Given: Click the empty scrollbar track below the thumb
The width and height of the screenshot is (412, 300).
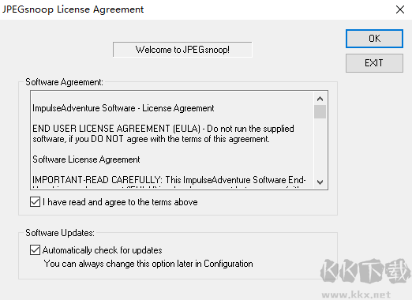Looking at the screenshot, I should (320, 148).
